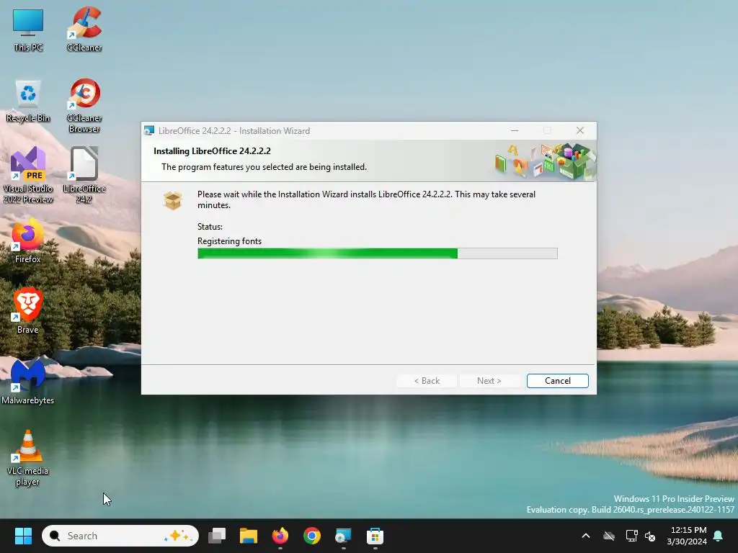Click the 'Registering fonts' status text
The image size is (738, 553).
[229, 241]
